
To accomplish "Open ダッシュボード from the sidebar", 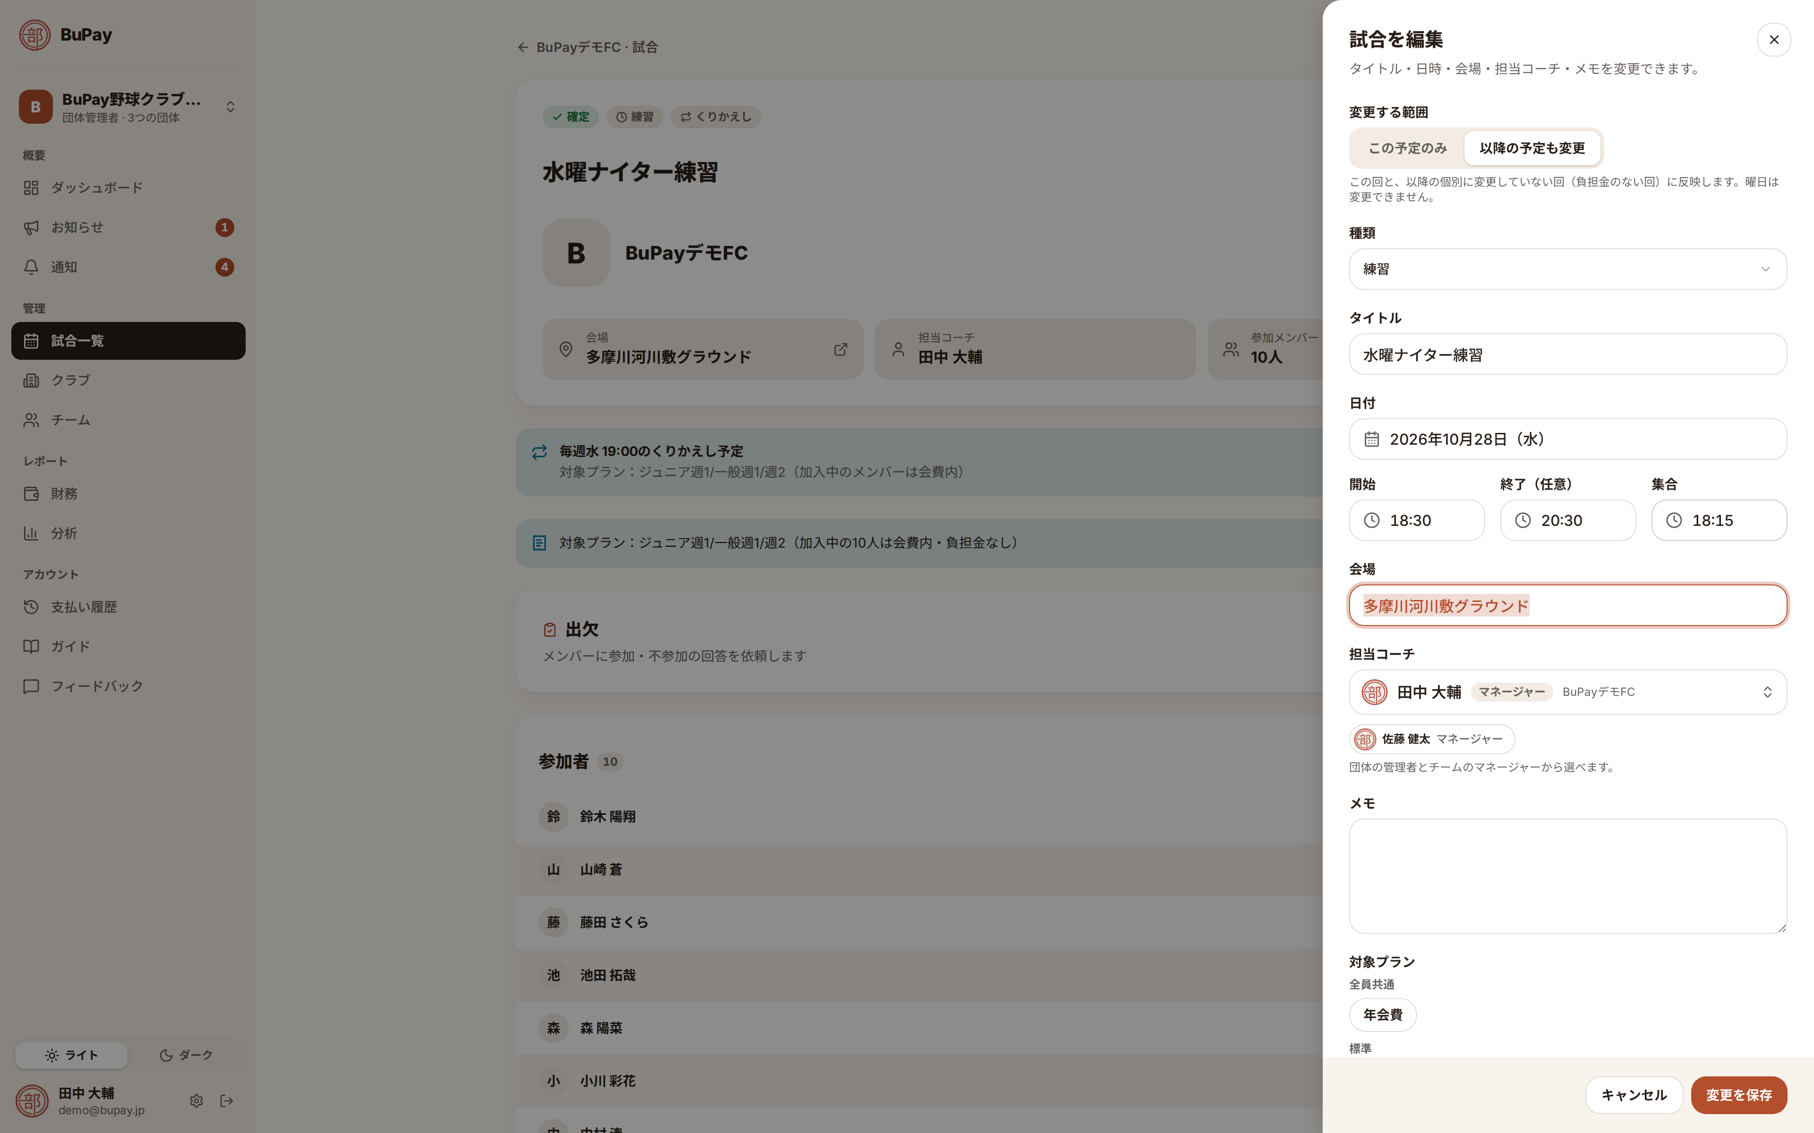I will [128, 187].
